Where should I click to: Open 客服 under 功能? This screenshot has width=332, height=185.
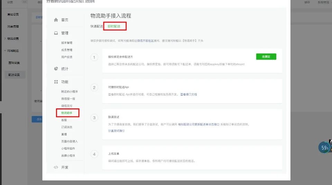[x=64, y=120]
